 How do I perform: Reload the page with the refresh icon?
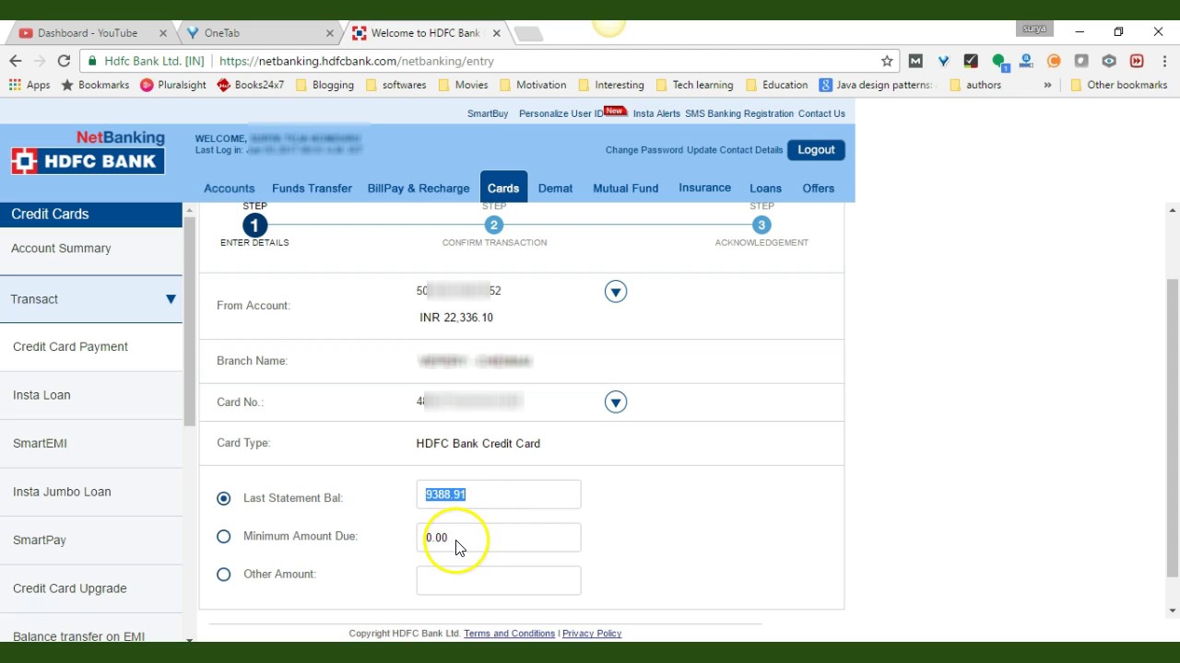point(64,61)
